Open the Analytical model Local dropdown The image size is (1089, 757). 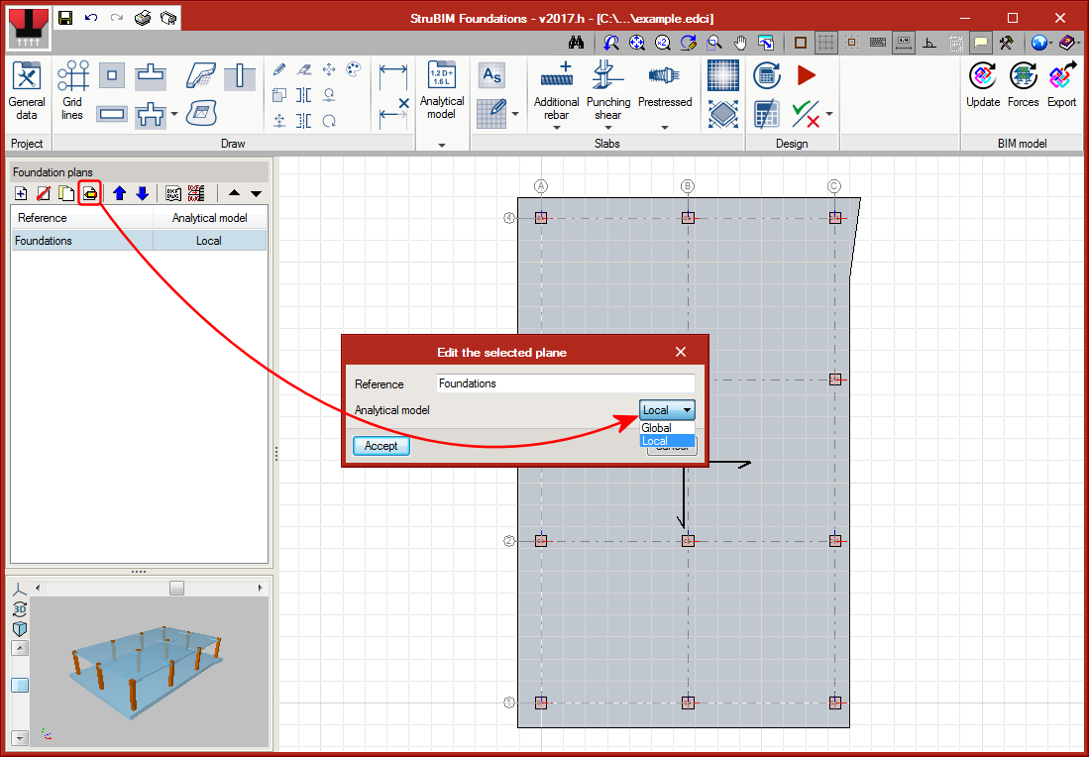[x=668, y=410]
